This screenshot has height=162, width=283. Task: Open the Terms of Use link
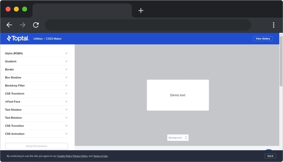100,156
